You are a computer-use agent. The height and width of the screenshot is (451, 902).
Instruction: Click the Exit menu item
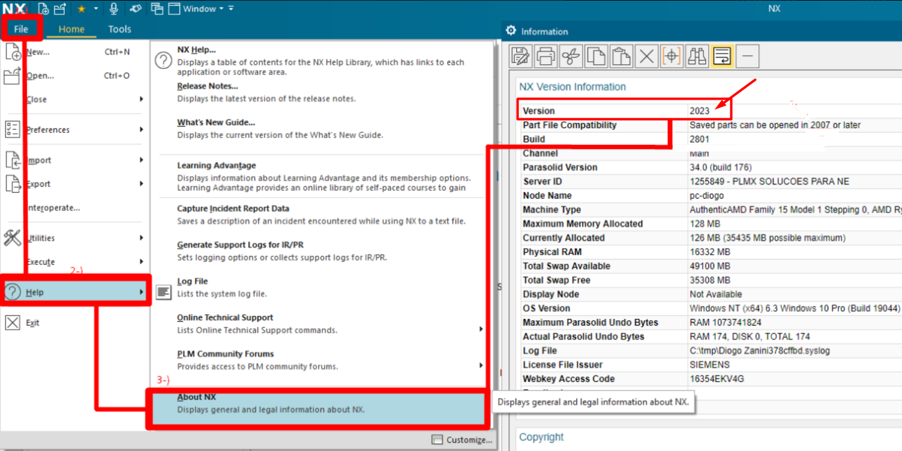[x=32, y=323]
